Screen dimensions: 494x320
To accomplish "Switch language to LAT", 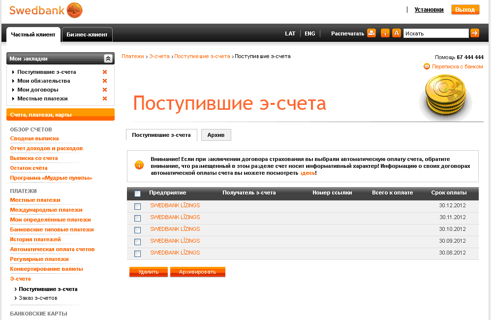I will pyautogui.click(x=290, y=33).
